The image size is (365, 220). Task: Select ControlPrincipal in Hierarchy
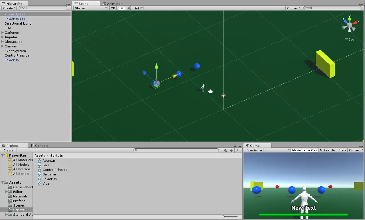click(x=35, y=55)
